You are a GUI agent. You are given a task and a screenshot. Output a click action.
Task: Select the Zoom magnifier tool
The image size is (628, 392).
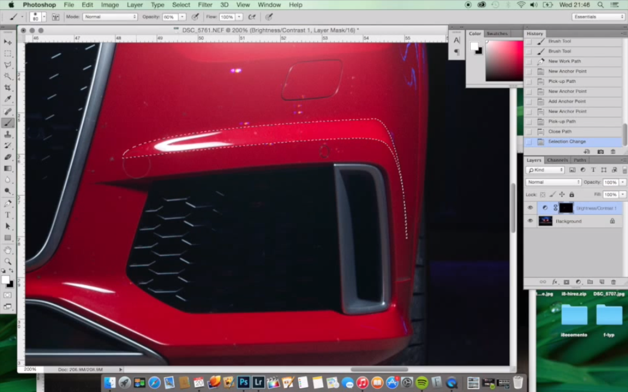click(8, 261)
